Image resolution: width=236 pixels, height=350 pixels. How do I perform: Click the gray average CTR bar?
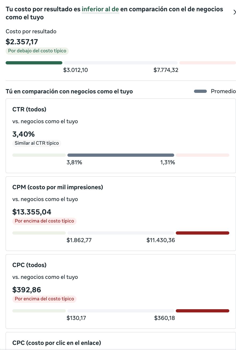point(121,155)
